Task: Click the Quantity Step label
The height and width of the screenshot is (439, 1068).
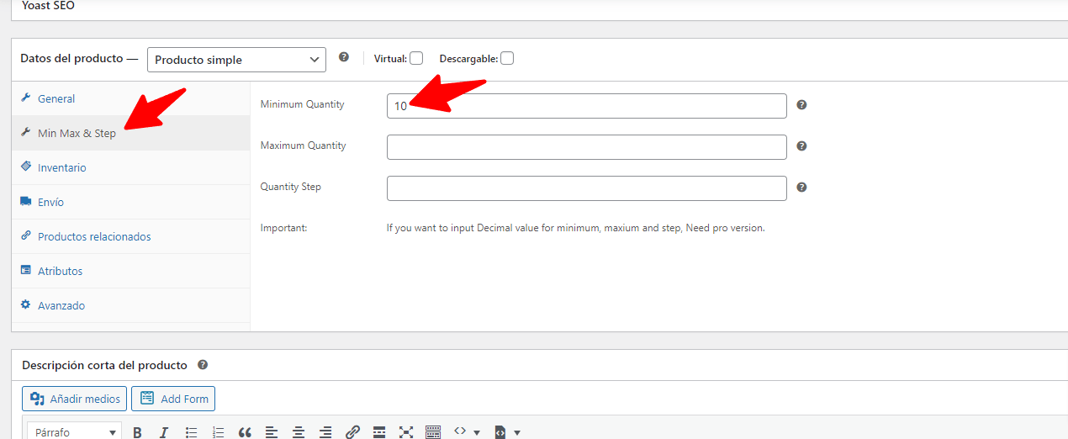Action: pyautogui.click(x=291, y=187)
